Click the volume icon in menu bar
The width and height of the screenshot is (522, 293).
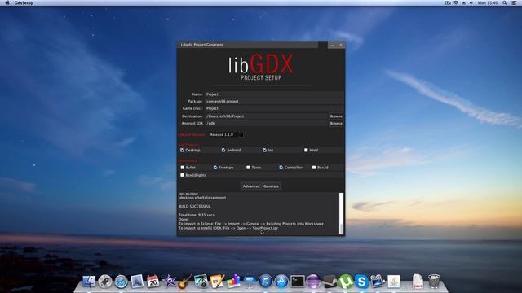click(x=471, y=2)
